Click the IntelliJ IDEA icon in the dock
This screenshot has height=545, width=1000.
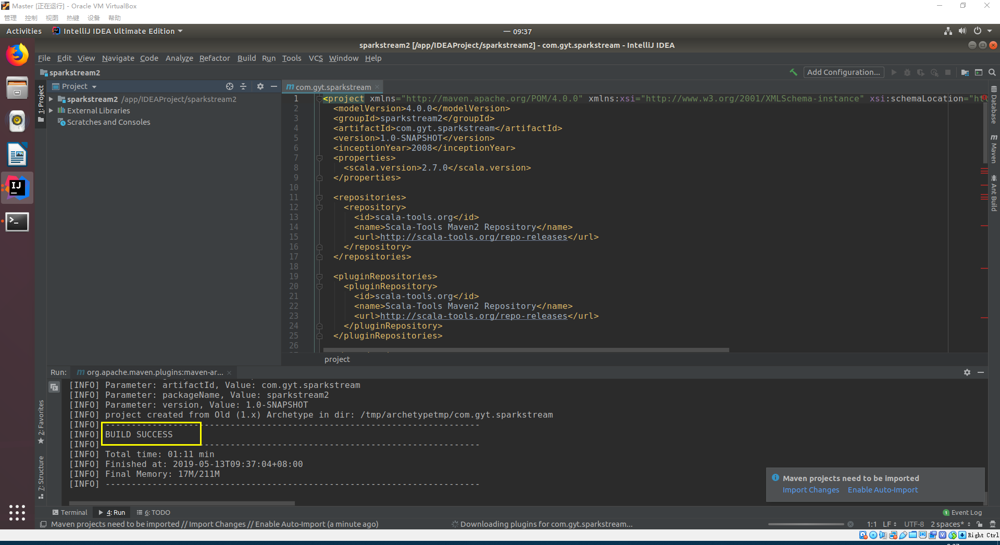[x=17, y=188]
